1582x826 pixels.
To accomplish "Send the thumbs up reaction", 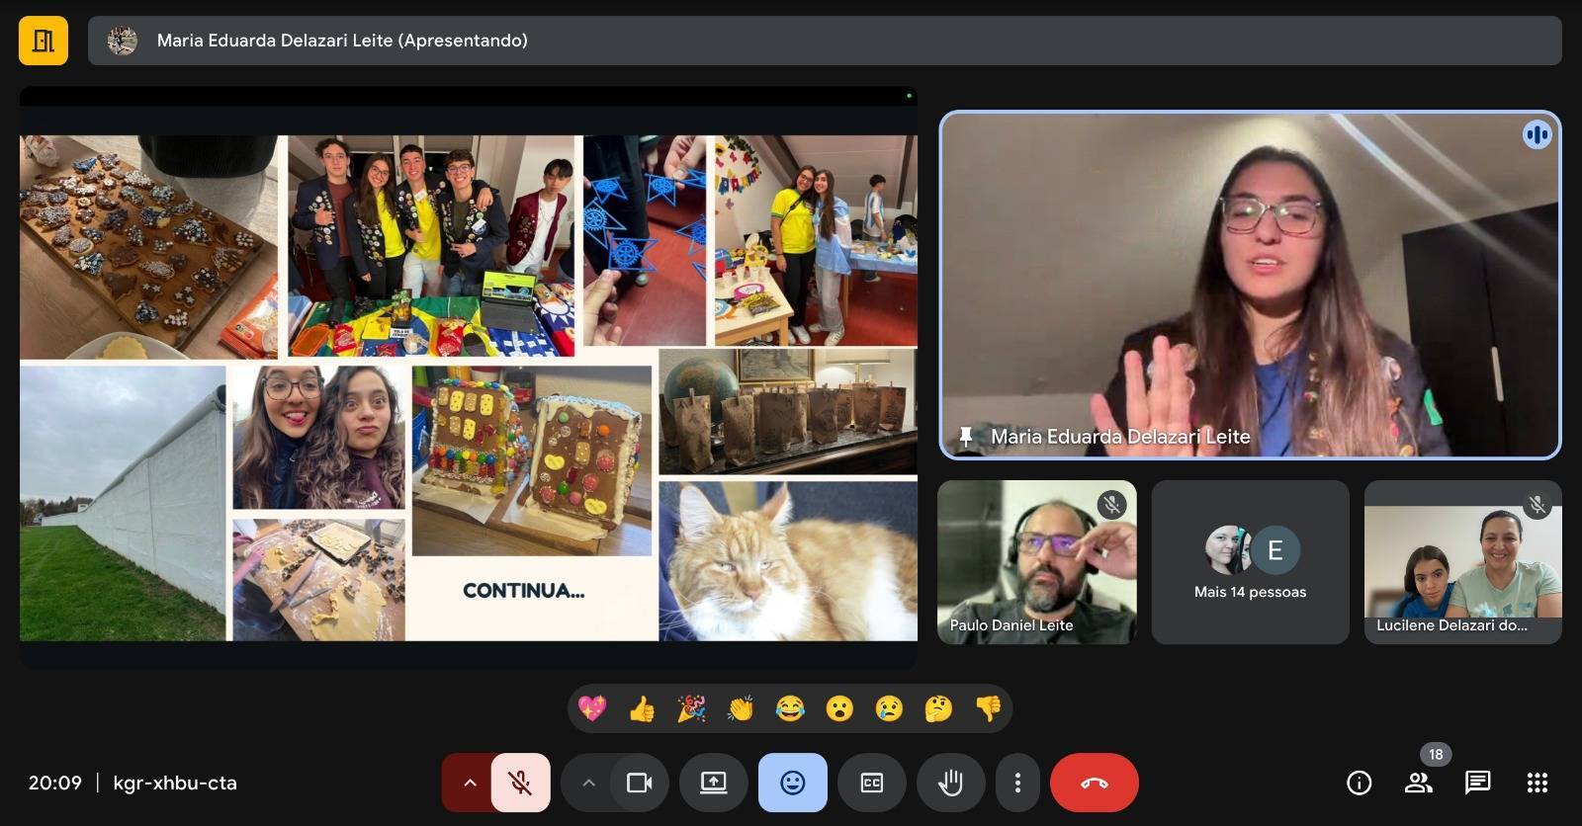I will (x=642, y=708).
